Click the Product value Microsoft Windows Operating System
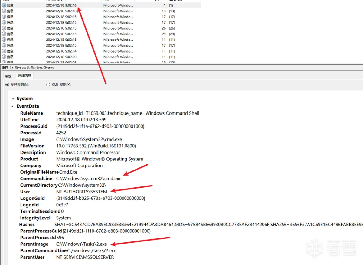 (x=100, y=159)
